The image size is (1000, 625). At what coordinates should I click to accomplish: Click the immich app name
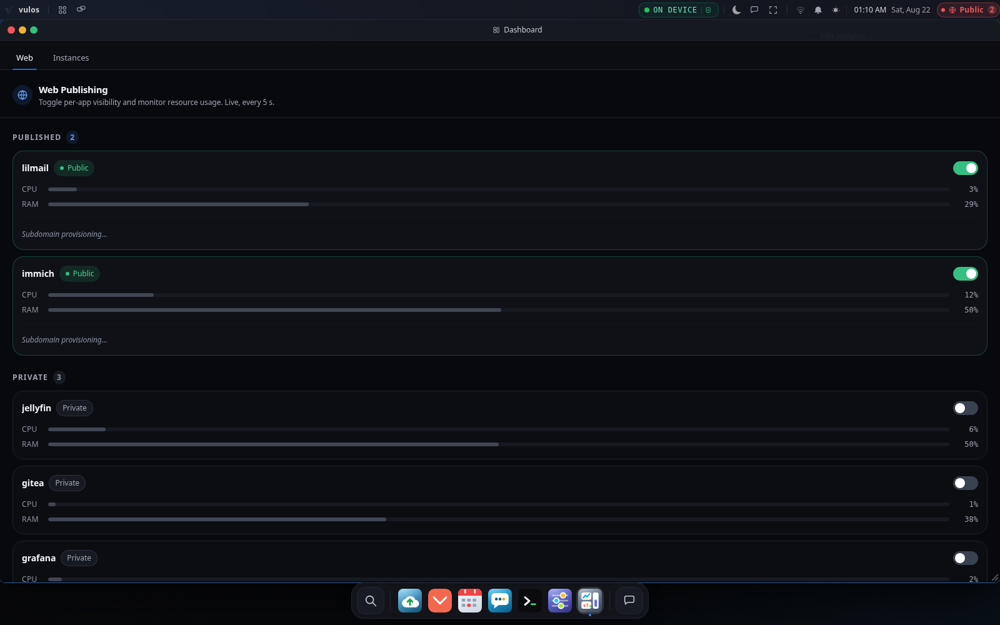click(x=38, y=274)
